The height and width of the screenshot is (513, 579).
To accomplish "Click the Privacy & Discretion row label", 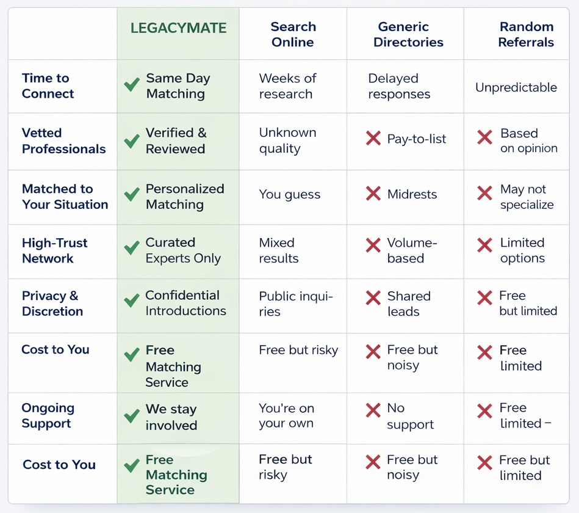I will [x=52, y=304].
